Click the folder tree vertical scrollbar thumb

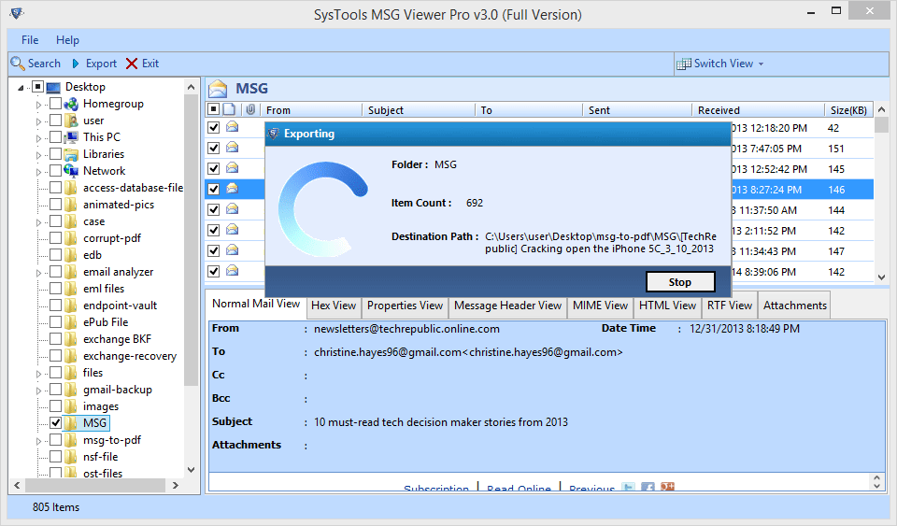point(191,240)
